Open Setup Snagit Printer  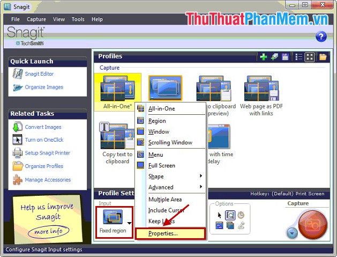point(48,153)
